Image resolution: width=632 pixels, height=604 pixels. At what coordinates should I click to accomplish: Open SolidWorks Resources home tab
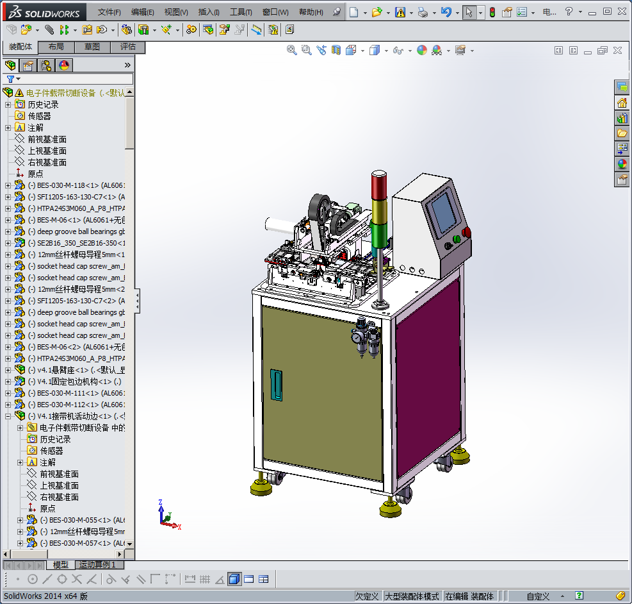pos(622,103)
